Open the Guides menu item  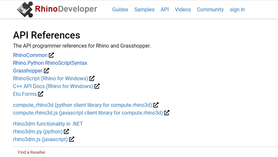click(x=120, y=9)
